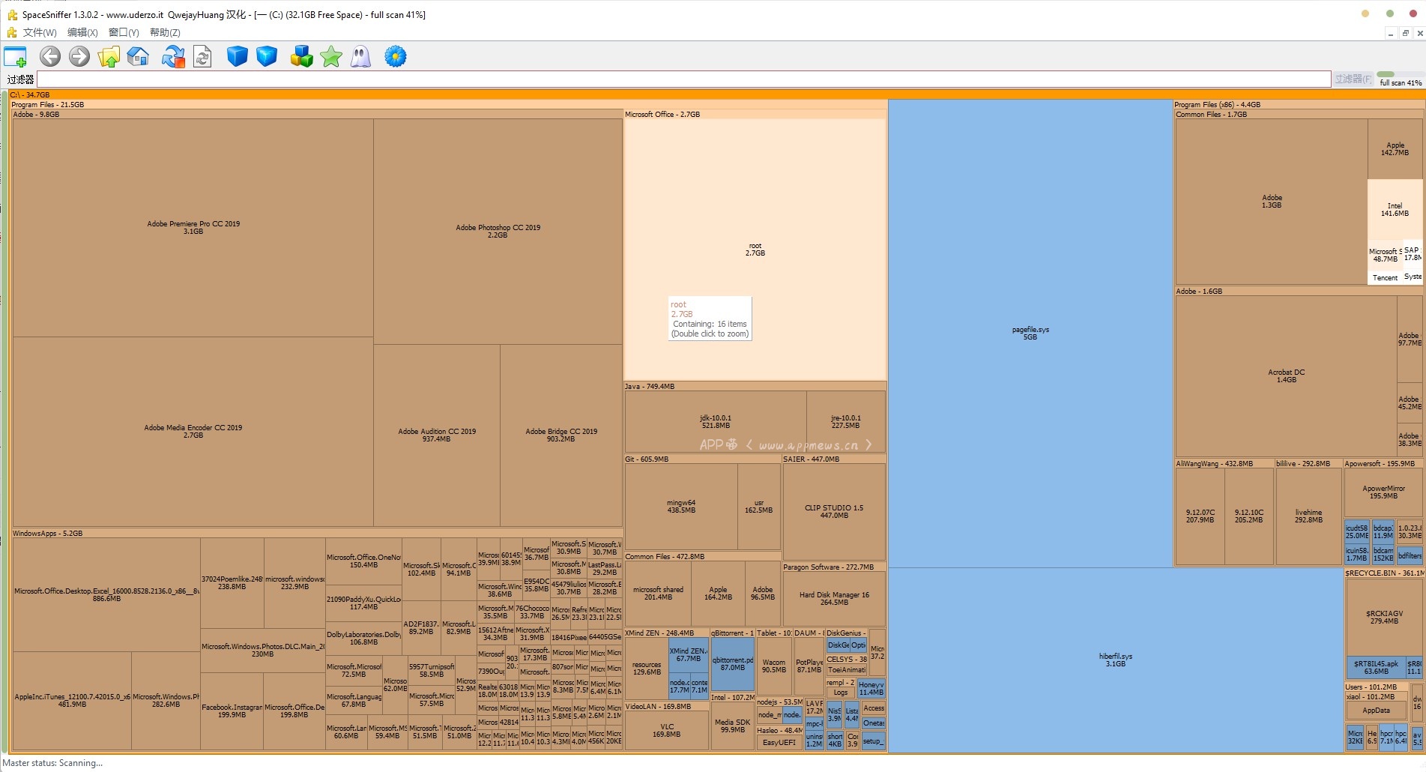
Task: Select the AliWangWang - 432.8MB header
Action: pos(1224,463)
